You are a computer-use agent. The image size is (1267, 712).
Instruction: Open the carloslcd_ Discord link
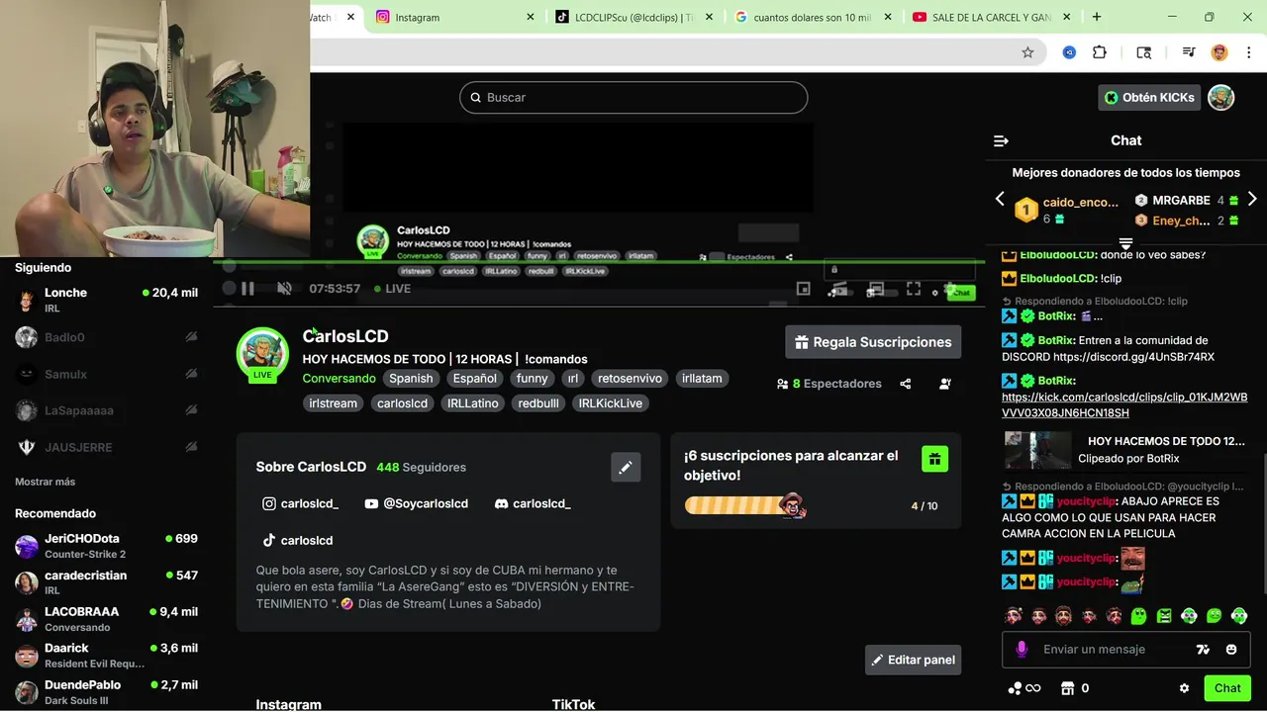coord(533,503)
